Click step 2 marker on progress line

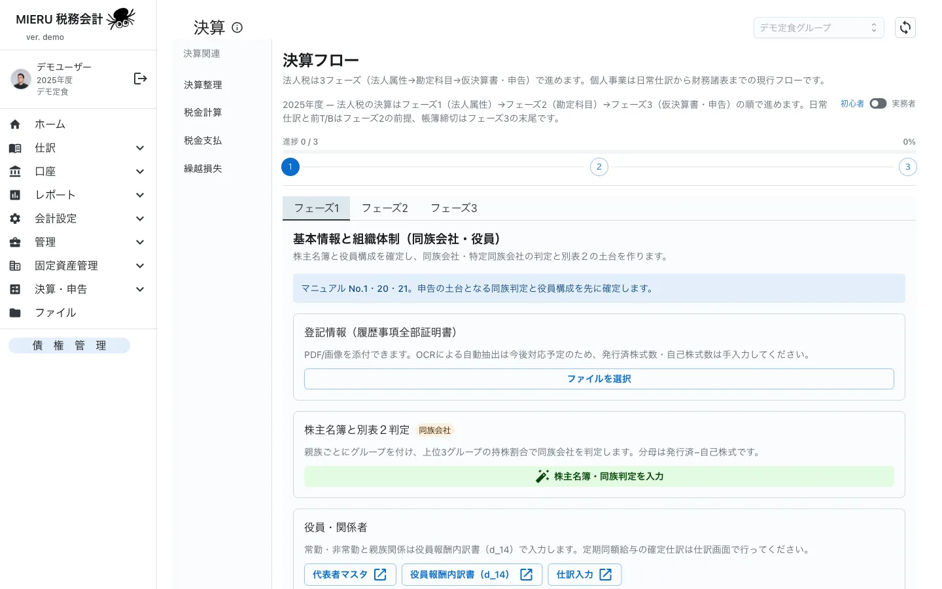(599, 167)
